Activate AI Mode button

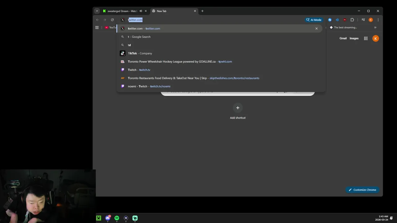pyautogui.click(x=314, y=20)
